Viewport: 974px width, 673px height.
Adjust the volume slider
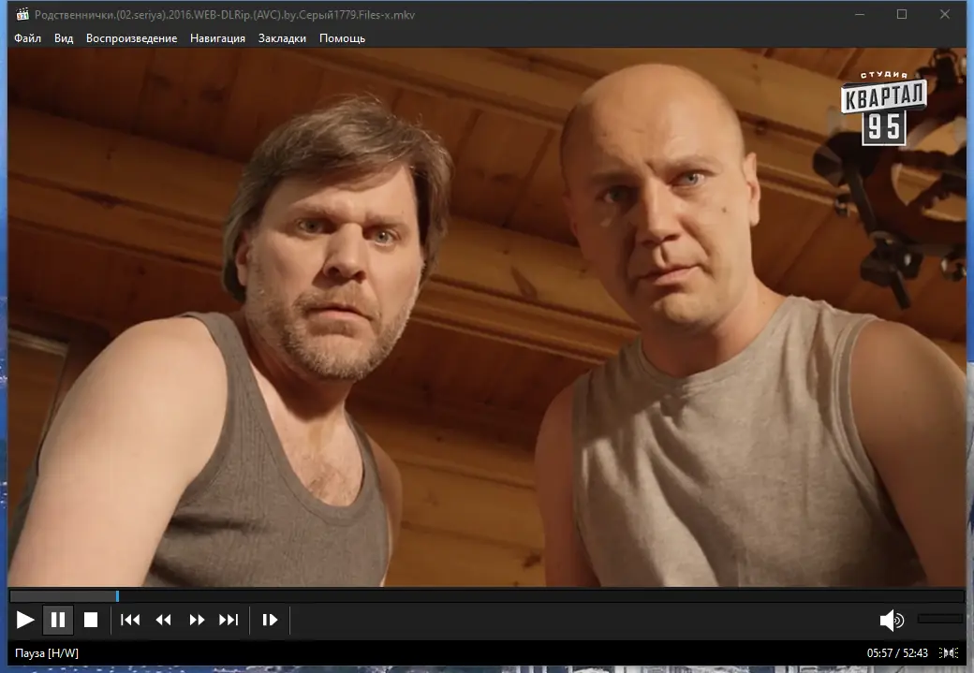pyautogui.click(x=940, y=619)
